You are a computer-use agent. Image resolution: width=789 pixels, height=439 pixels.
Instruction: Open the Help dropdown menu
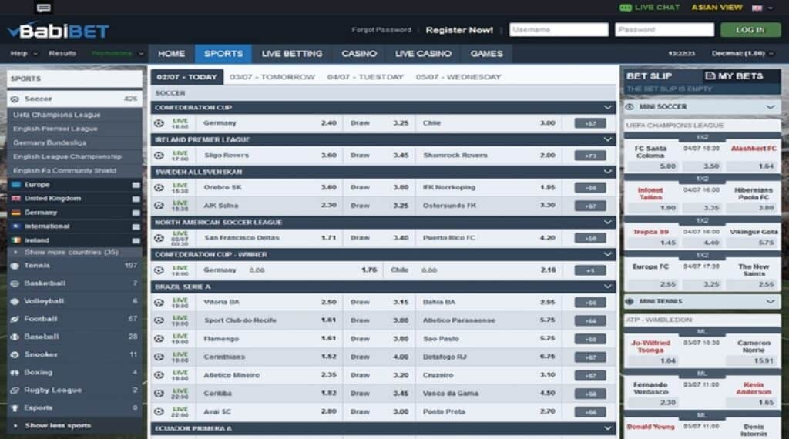[x=24, y=53]
